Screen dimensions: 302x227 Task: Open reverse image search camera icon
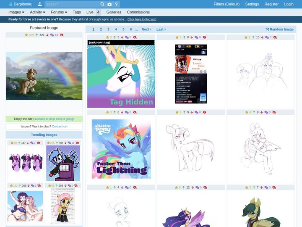pyautogui.click(x=109, y=4)
